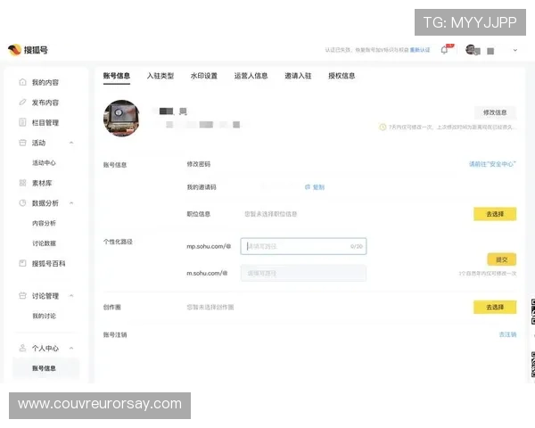Collapse the 个人中心 section chevron
This screenshot has height=428, width=535.
click(71, 348)
